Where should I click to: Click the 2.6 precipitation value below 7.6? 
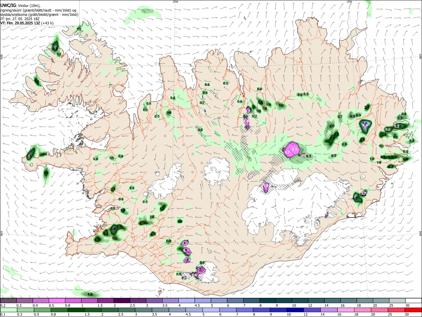coord(363,140)
